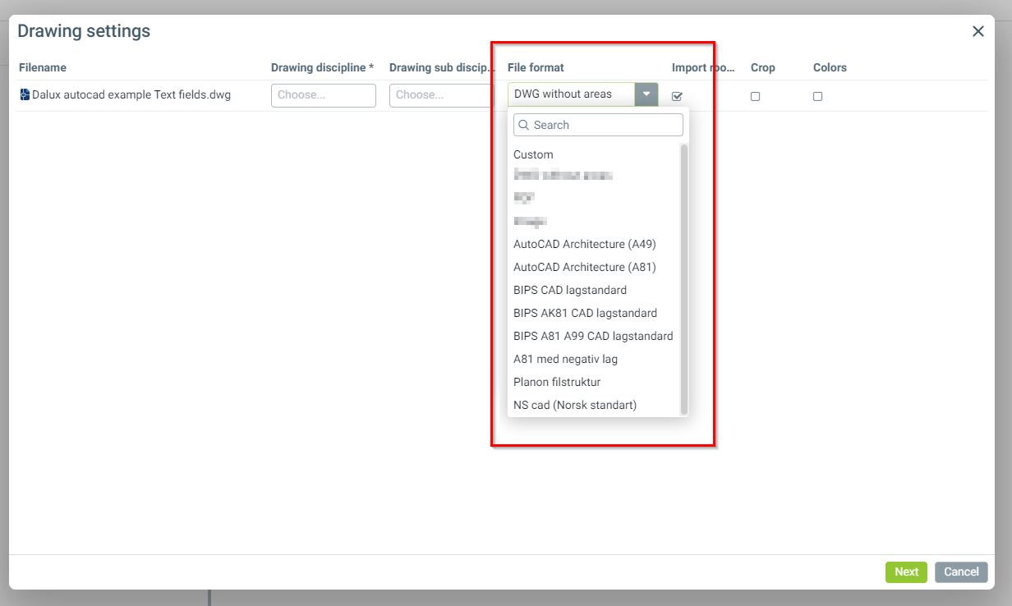1012x606 pixels.
Task: Select BIPS AK81 CAD lagstandard option
Action: coord(585,313)
